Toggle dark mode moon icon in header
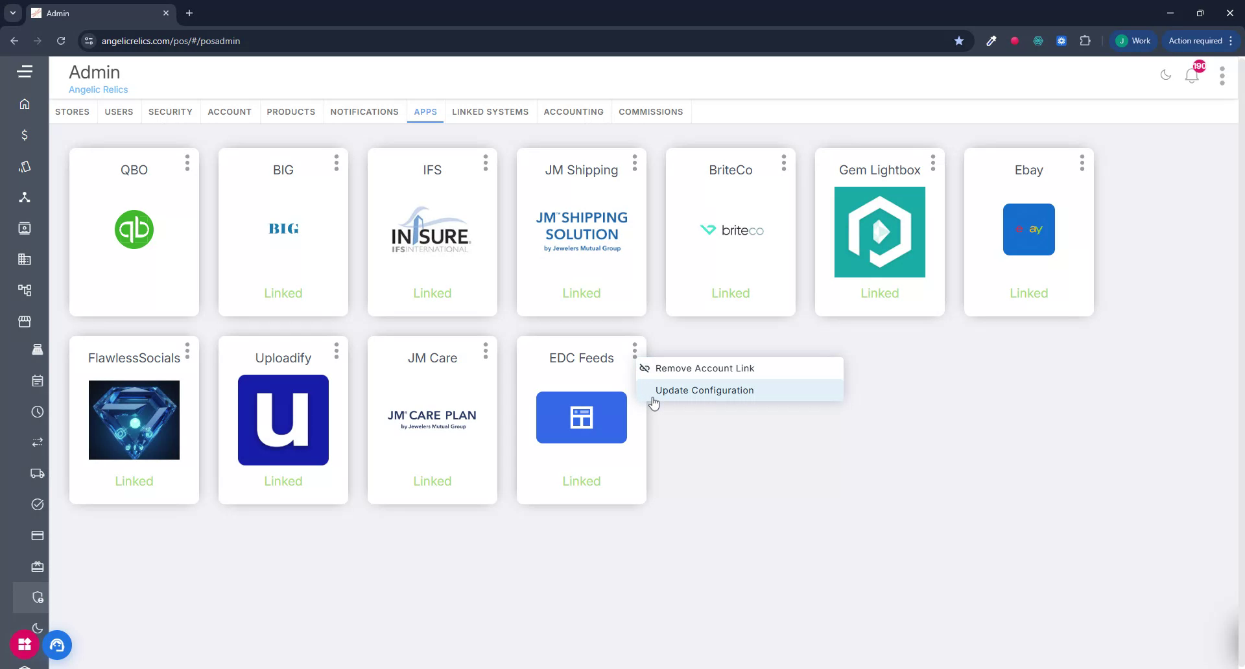 coord(1166,75)
